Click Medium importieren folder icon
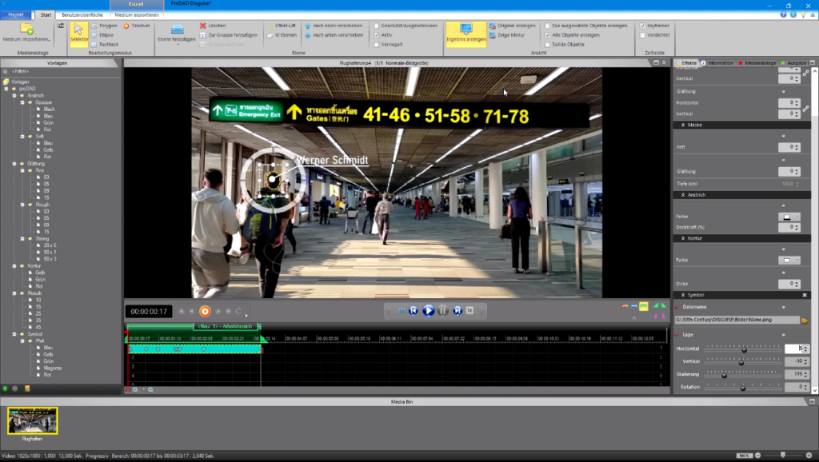The image size is (819, 462). pos(26,30)
